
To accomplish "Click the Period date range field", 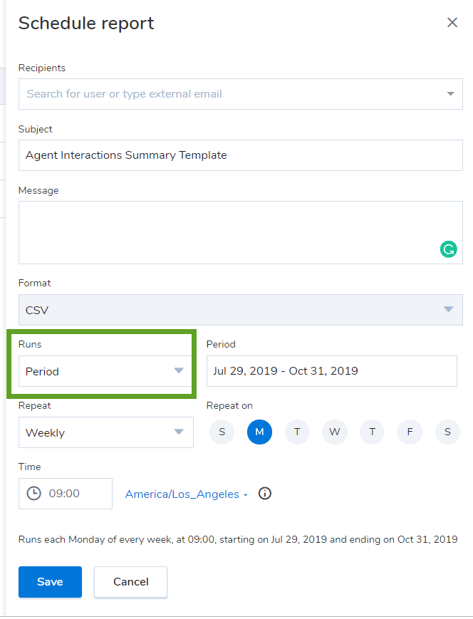I will pyautogui.click(x=331, y=371).
